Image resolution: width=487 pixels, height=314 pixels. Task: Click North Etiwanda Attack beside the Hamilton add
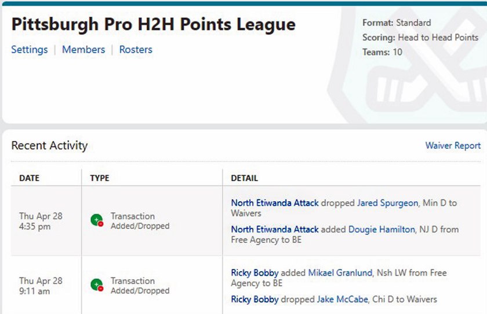275,230
